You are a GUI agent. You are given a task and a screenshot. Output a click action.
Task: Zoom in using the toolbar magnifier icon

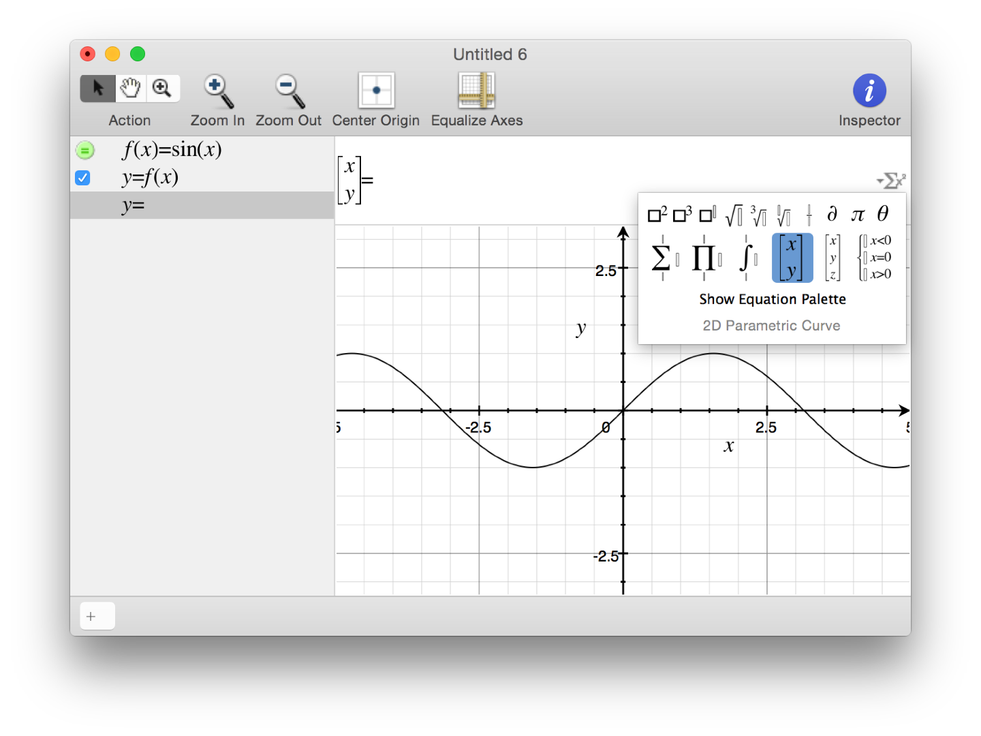click(x=217, y=90)
